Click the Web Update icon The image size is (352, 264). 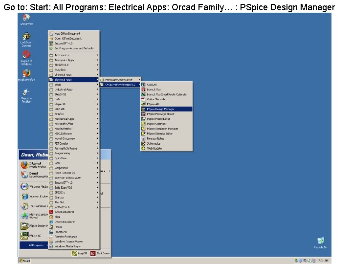143,149
